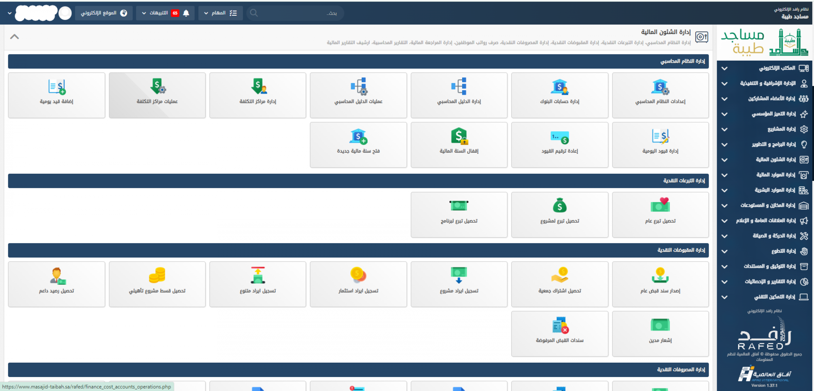Open فتح سنة مالية جديدة tile
This screenshot has width=814, height=391.
[358, 145]
